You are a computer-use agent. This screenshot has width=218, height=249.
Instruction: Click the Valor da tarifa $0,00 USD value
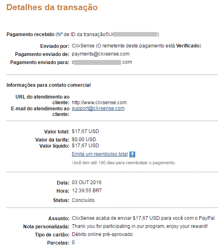[84, 140]
